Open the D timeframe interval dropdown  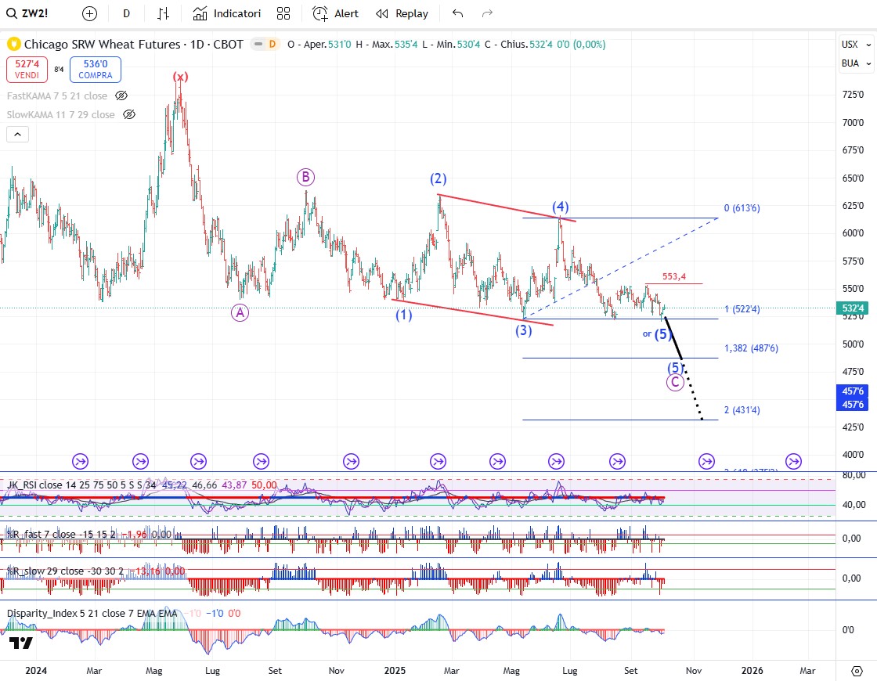coord(126,13)
